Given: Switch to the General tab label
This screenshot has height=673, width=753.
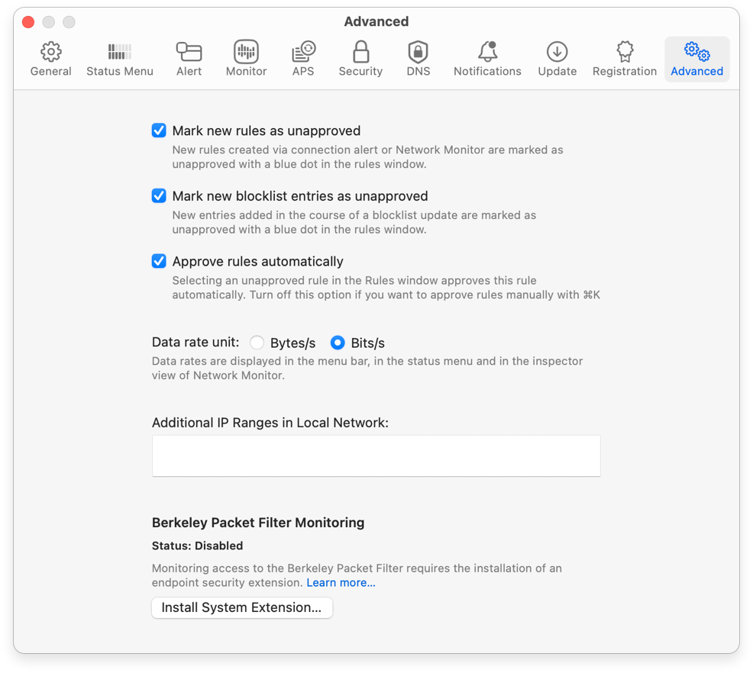Looking at the screenshot, I should tap(50, 71).
